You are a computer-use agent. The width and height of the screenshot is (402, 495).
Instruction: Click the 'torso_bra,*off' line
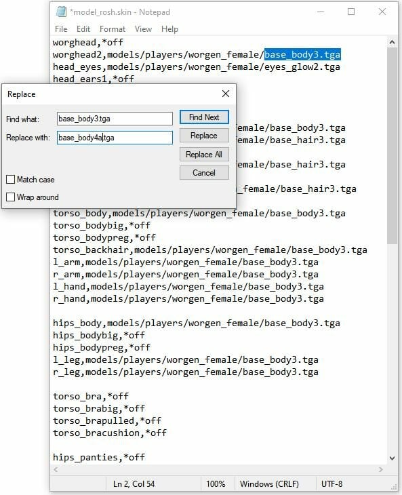(x=91, y=397)
